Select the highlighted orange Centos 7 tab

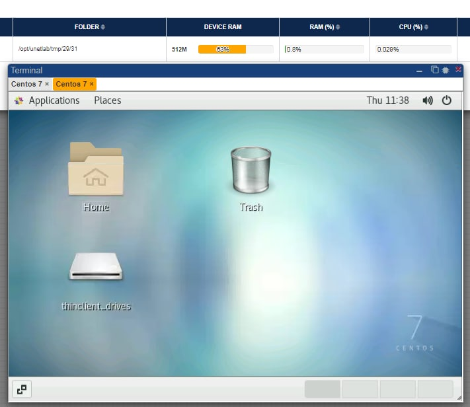click(71, 84)
